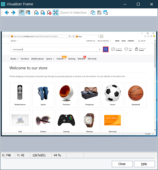Viewport: 158px width, 170px height.
Task: Expand Help & Services dropdown
Action: click(x=104, y=41)
